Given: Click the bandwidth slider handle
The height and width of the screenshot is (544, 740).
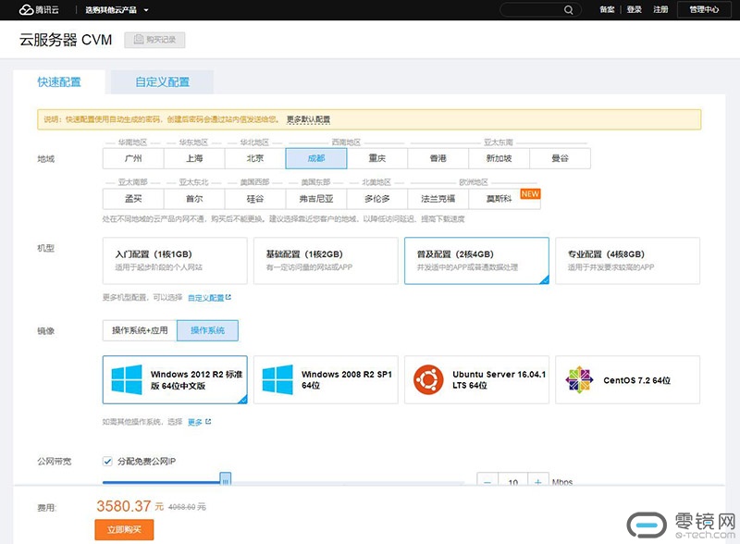Looking at the screenshot, I should click(226, 479).
